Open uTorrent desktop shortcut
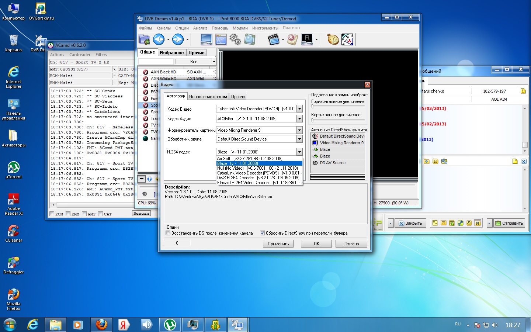 (x=14, y=170)
